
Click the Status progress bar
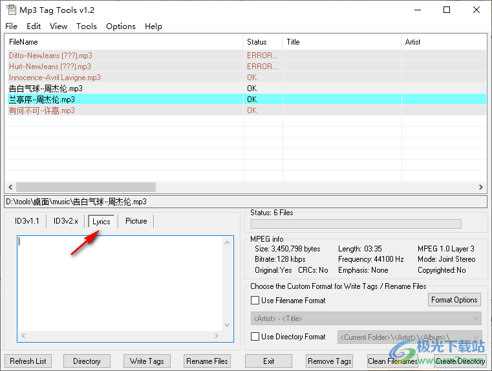(x=356, y=224)
